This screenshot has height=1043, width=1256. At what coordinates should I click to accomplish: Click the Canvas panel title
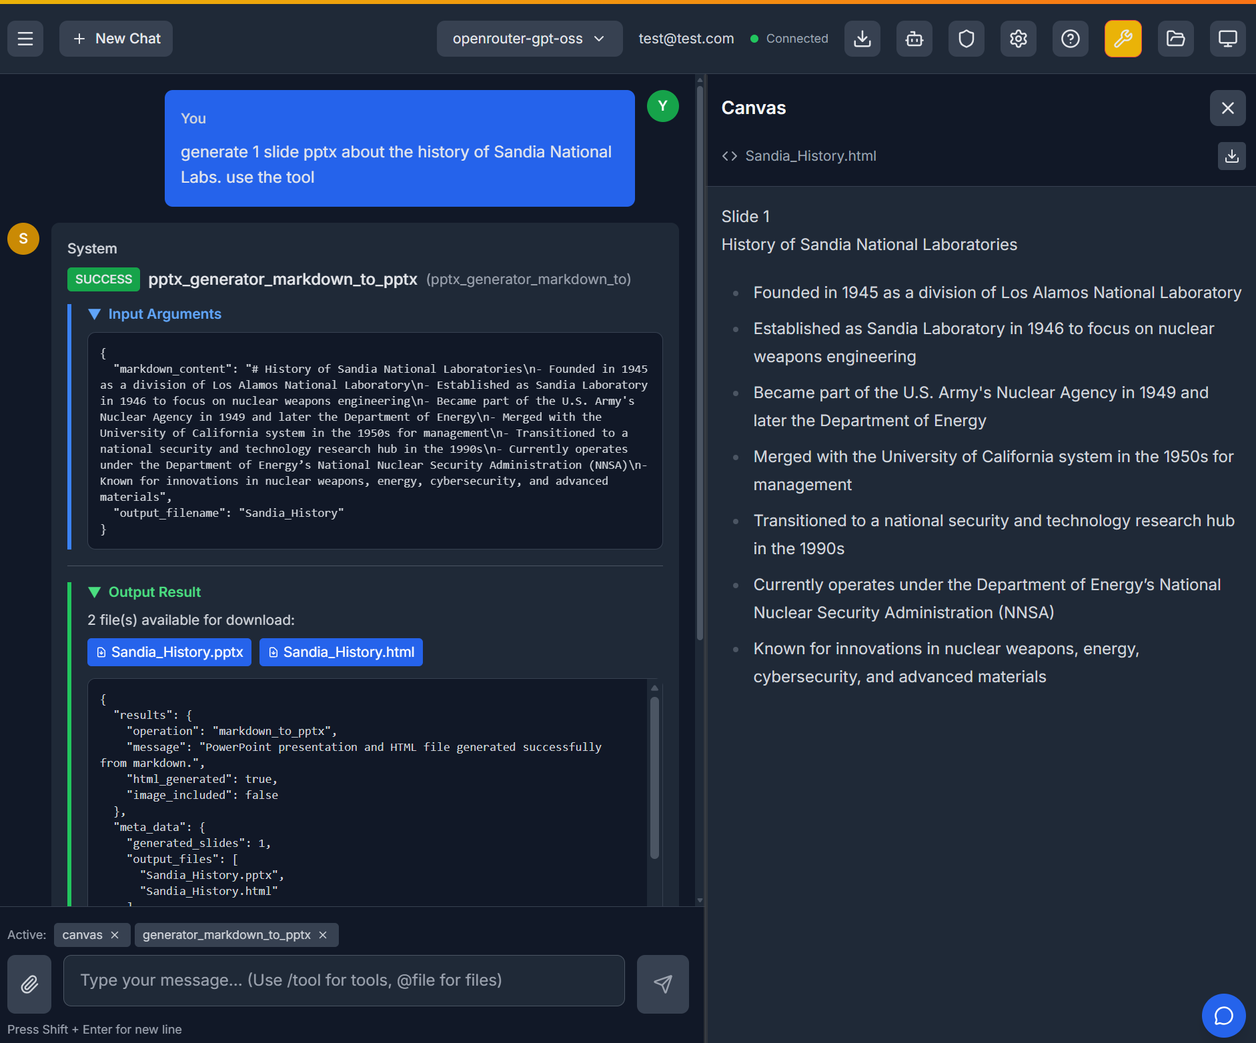coord(754,108)
